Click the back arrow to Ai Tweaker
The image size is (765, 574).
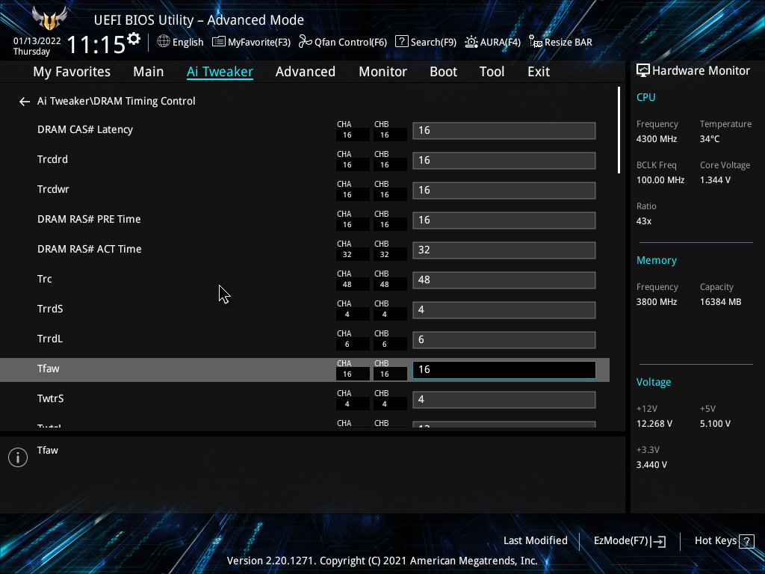25,102
